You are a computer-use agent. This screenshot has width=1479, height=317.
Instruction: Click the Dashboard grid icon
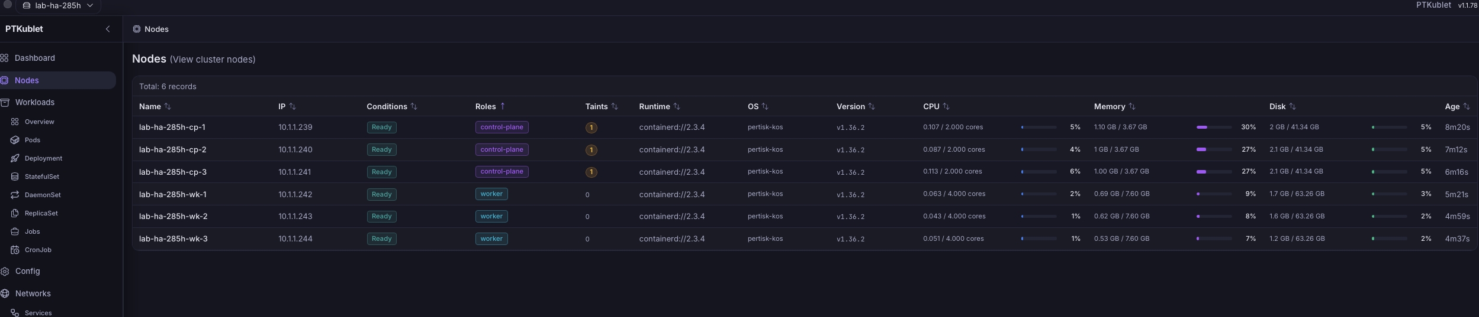pos(4,58)
